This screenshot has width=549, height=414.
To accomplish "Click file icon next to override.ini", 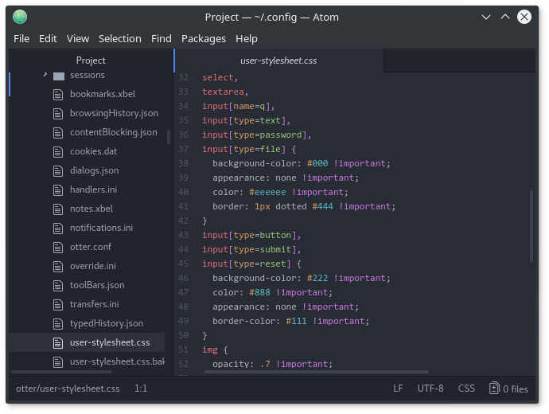I will click(x=58, y=267).
